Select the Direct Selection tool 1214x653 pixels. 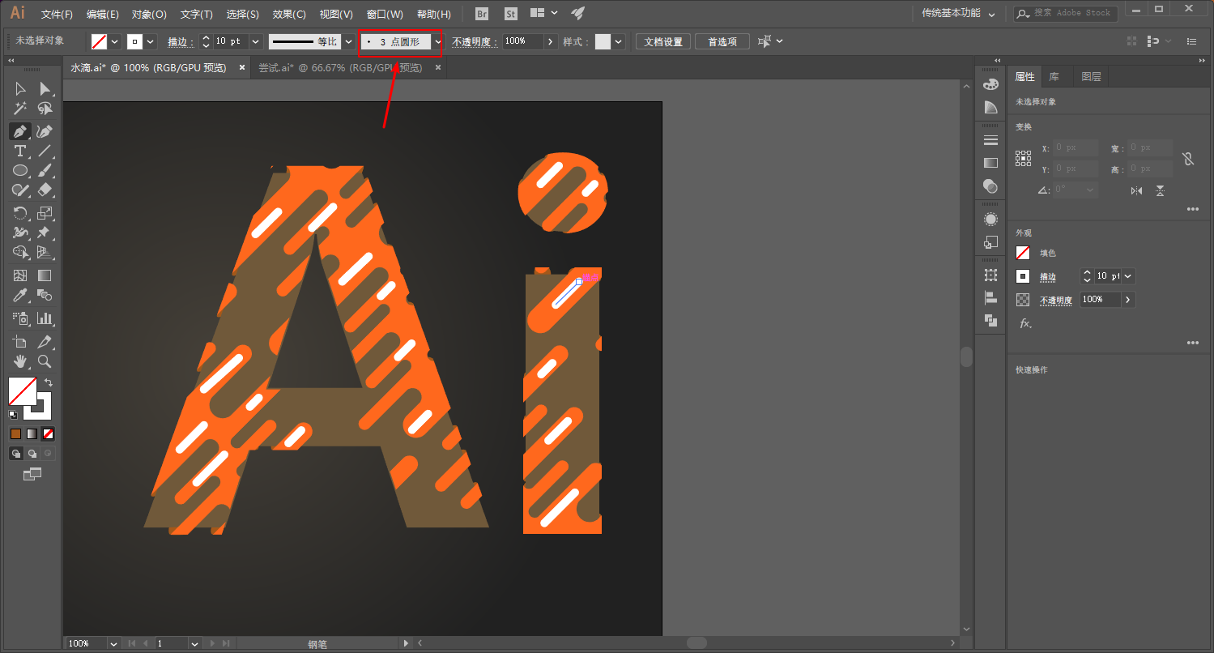[45, 89]
